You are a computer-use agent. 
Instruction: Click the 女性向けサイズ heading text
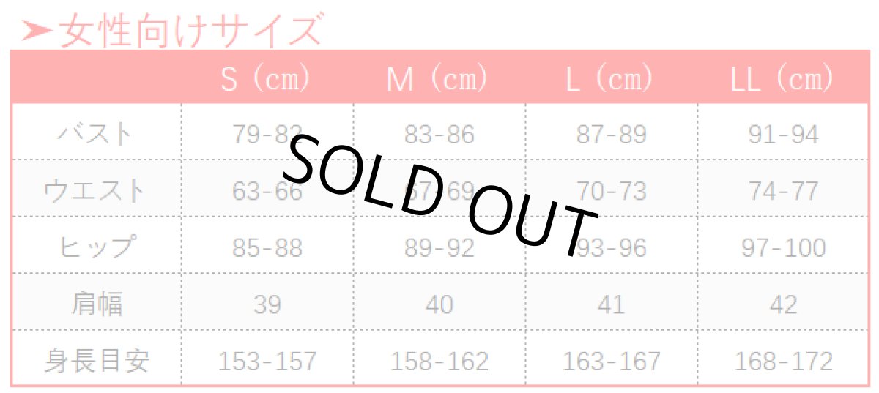click(x=190, y=31)
